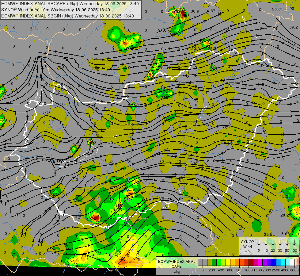Click the 600 contour label in the south
This screenshot has width=300, height=276.
[137, 259]
